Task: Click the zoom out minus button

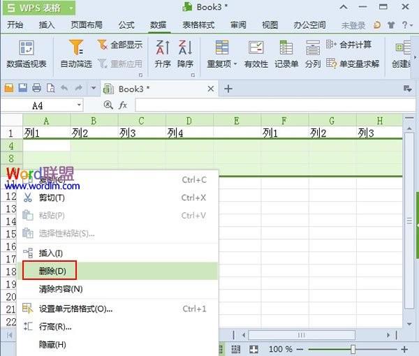Action: click(x=300, y=349)
